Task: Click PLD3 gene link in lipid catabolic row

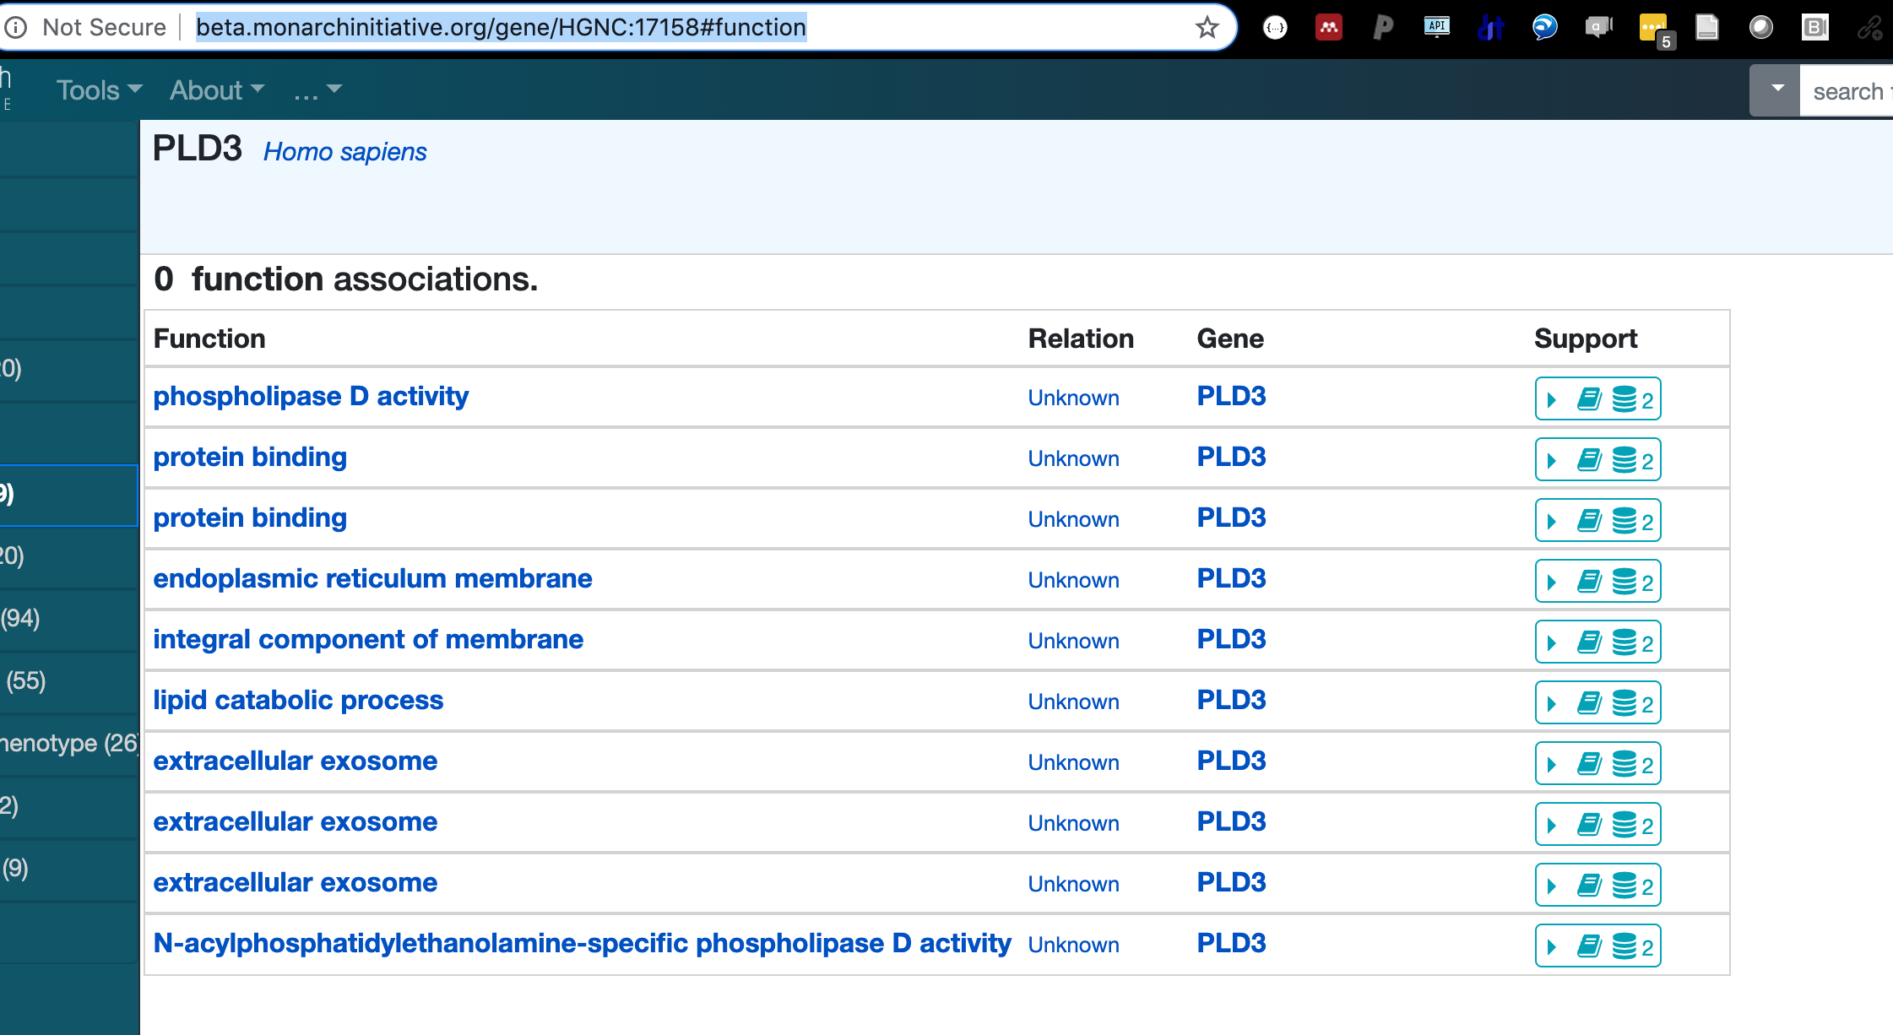Action: point(1231,700)
